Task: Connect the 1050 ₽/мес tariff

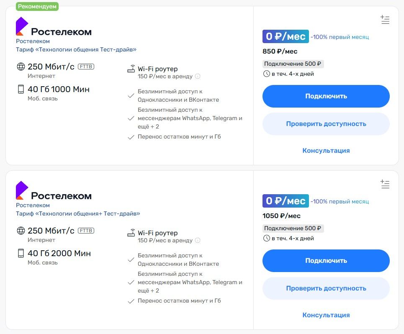Action: [x=326, y=261]
